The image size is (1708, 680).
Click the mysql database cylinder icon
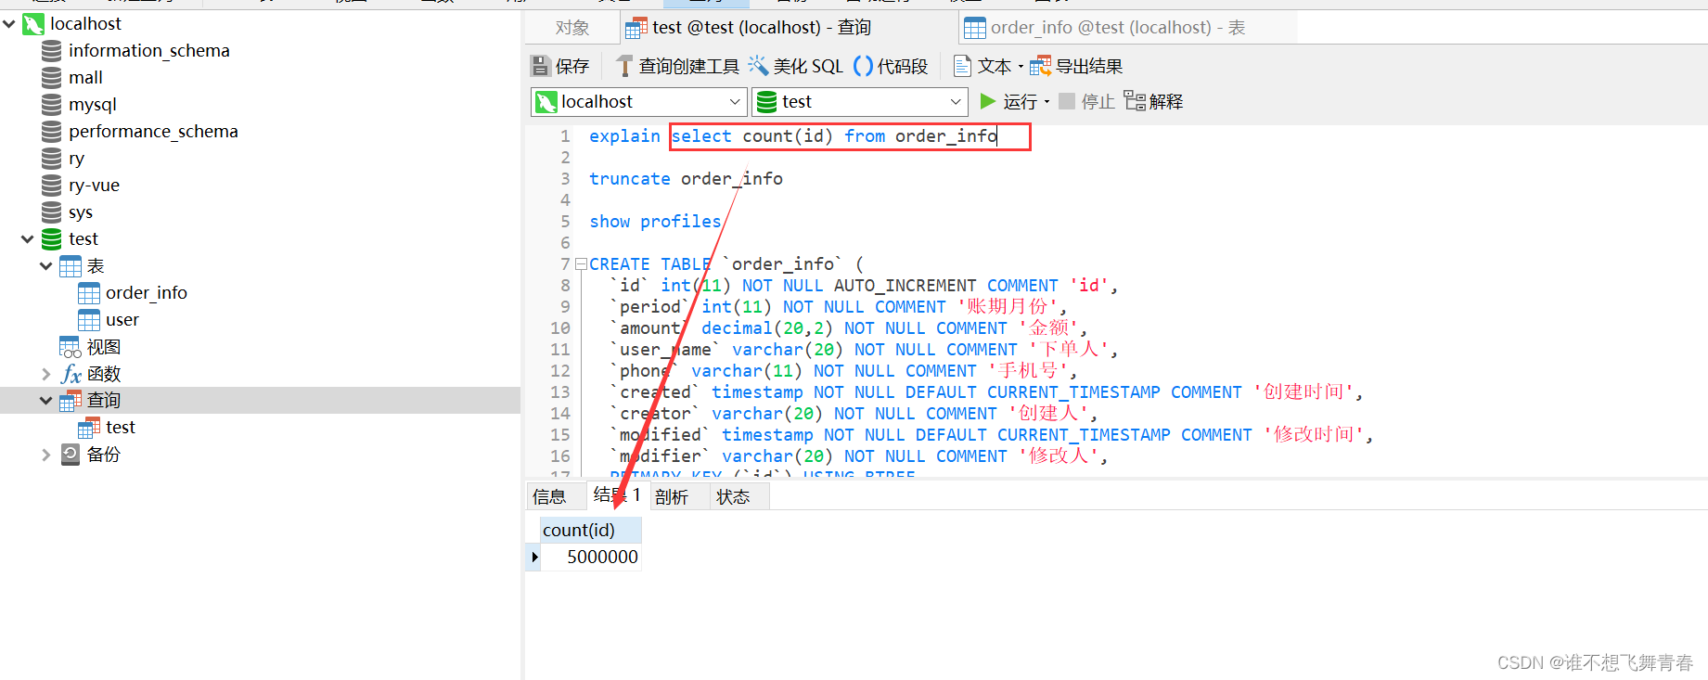pos(52,105)
